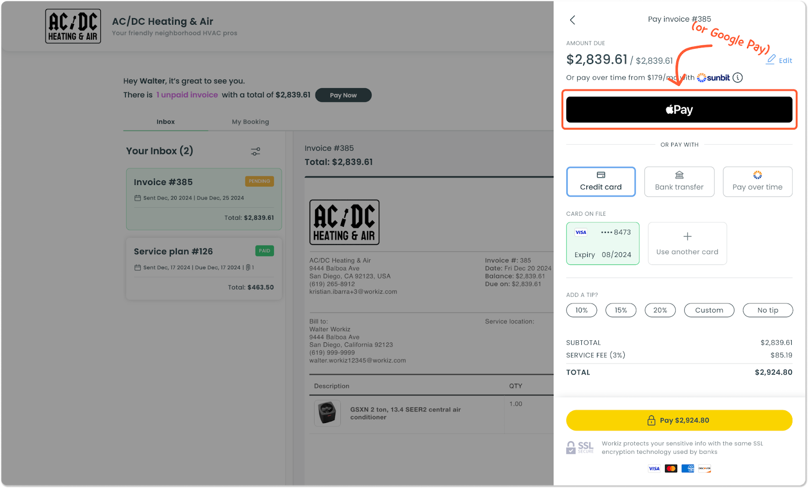Image resolution: width=808 pixels, height=488 pixels.
Task: Open the 1 unpaid invoice link
Action: (x=187, y=95)
